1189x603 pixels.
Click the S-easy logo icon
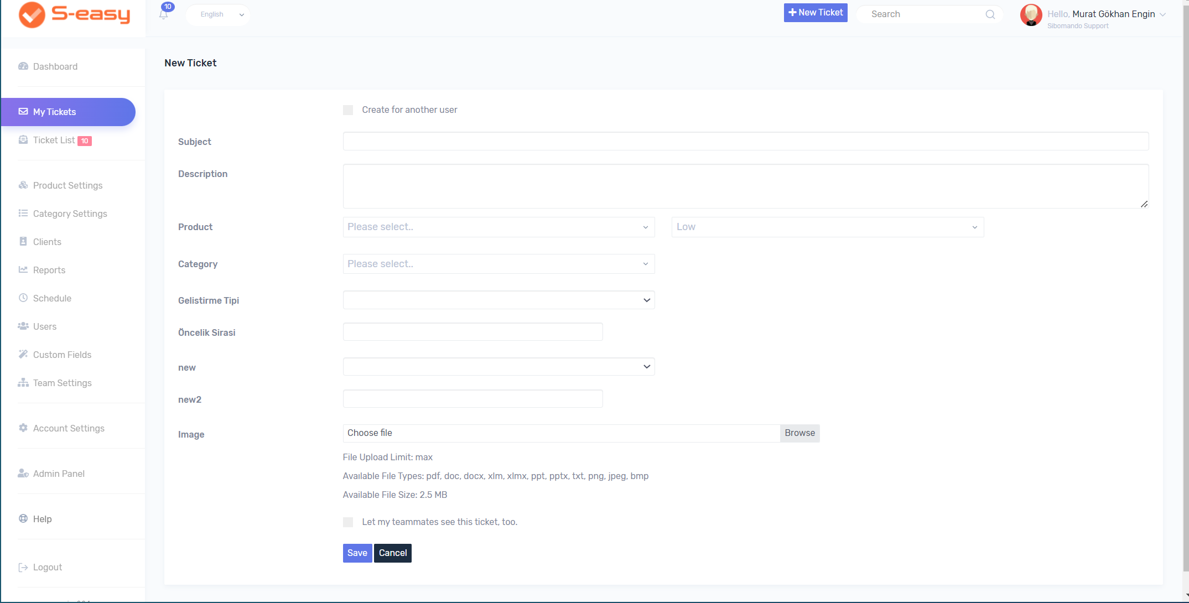pos(32,15)
